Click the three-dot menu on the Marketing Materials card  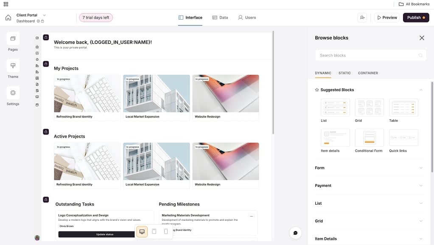pos(251,216)
